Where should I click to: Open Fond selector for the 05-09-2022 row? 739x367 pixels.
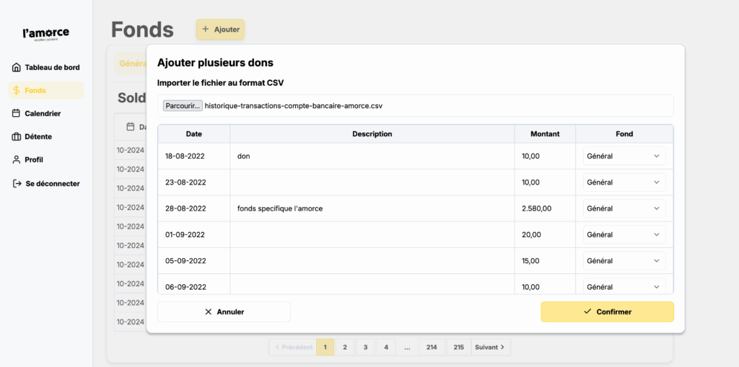tap(624, 261)
